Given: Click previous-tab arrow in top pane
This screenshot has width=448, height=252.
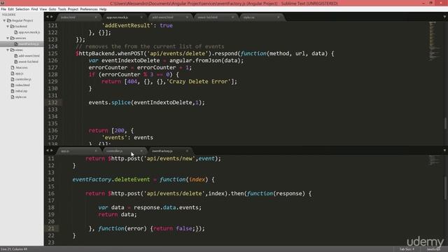Looking at the screenshot, I should [48, 17].
